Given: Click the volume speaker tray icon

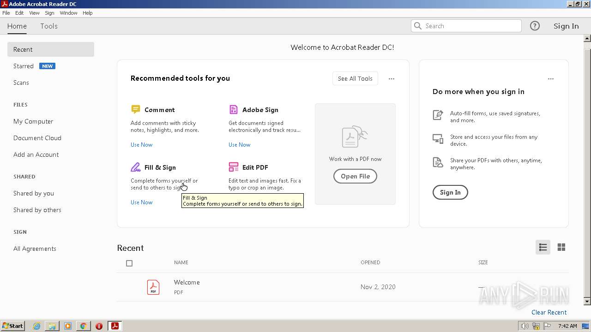Looking at the screenshot, I should point(525,326).
